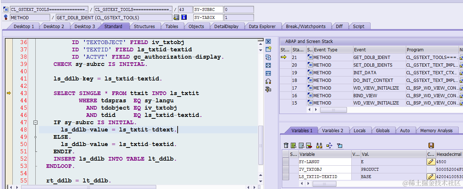Select the BIND_VIEW stack entry
Viewport: 463px width, 189px height.
point(379,95)
